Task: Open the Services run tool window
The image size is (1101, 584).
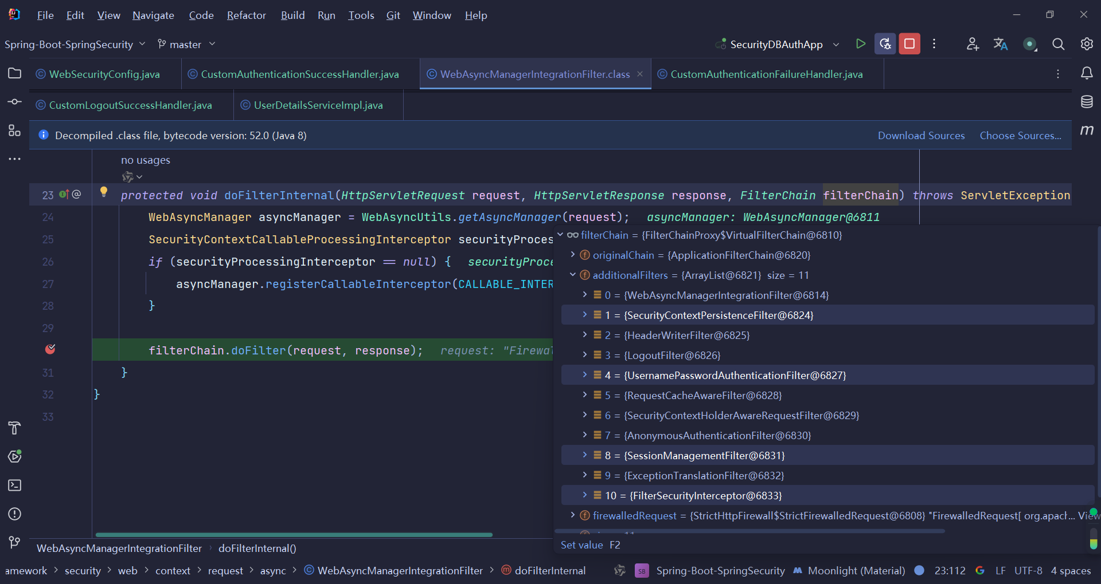Action: point(14,456)
